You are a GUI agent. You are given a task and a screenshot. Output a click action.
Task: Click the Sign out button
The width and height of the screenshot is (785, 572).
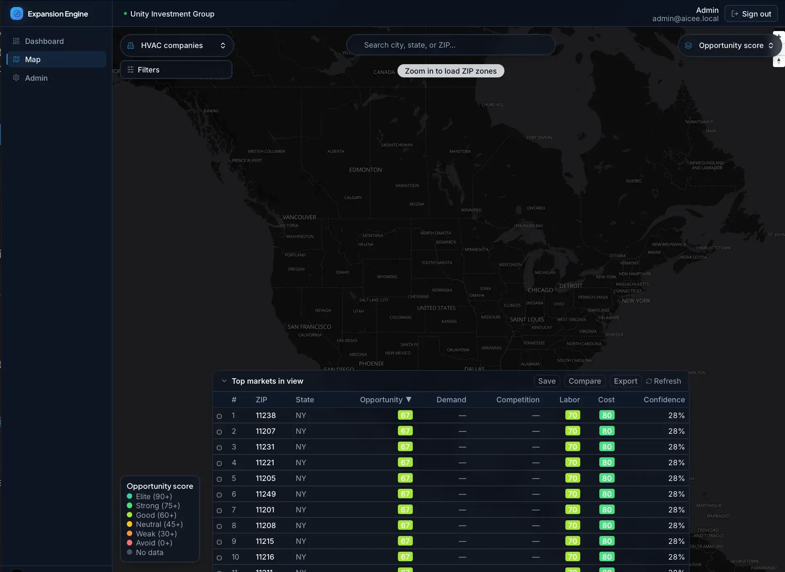pos(751,14)
